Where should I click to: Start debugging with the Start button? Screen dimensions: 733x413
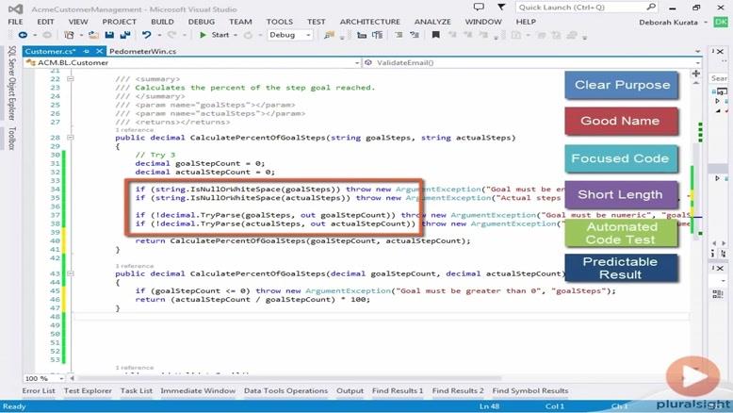(215, 35)
